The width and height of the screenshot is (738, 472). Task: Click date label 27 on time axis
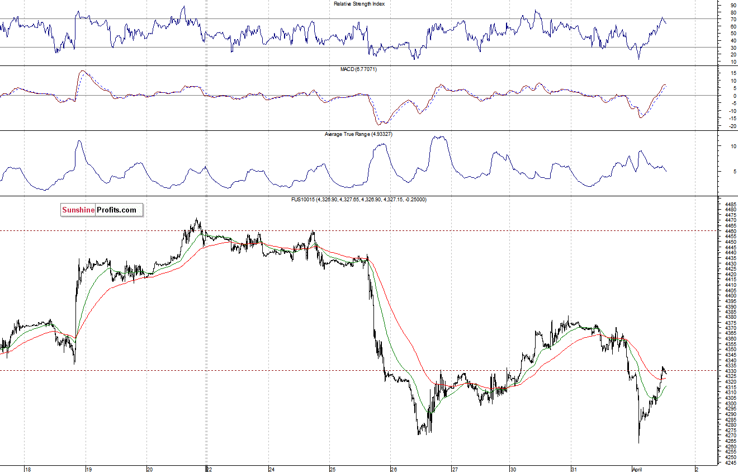455,469
